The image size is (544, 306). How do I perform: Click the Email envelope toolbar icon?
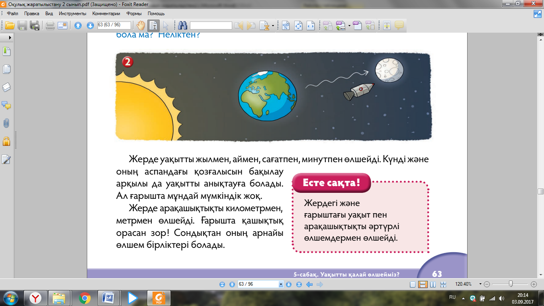click(x=63, y=25)
